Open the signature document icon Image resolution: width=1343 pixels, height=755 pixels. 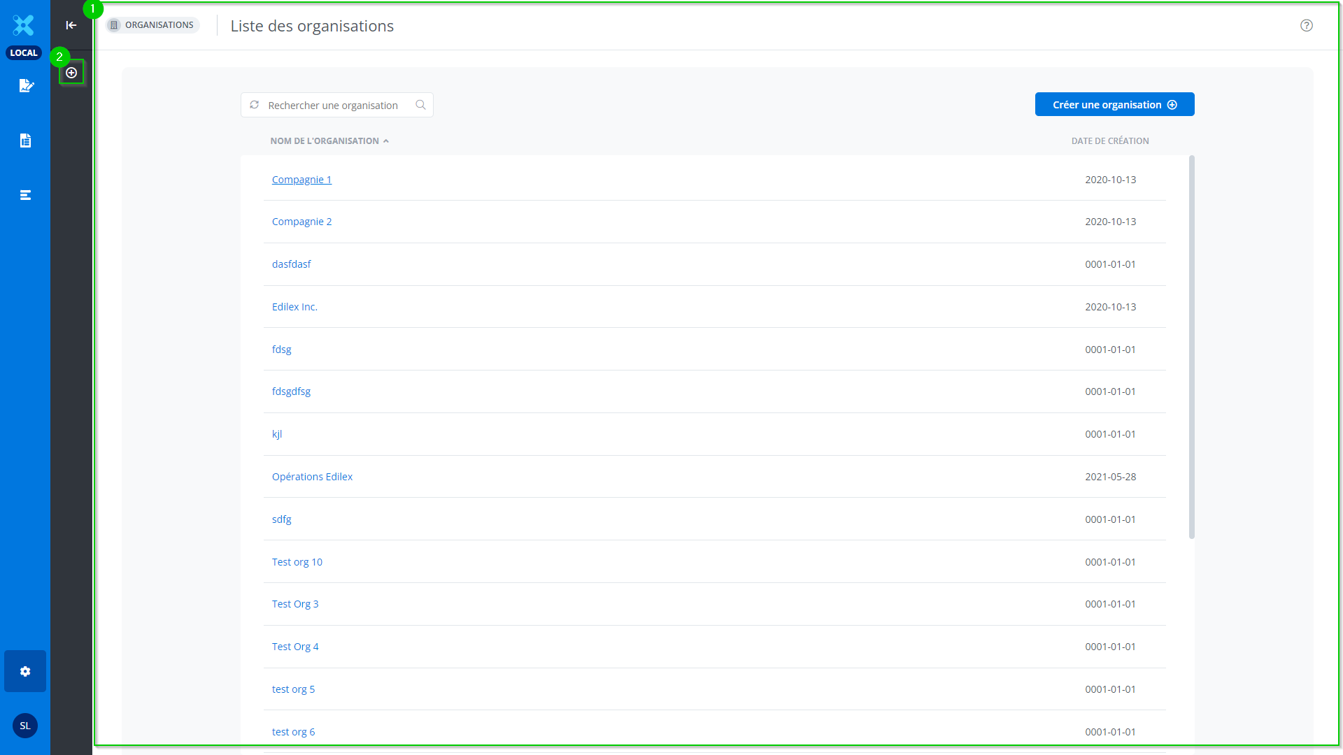click(26, 86)
